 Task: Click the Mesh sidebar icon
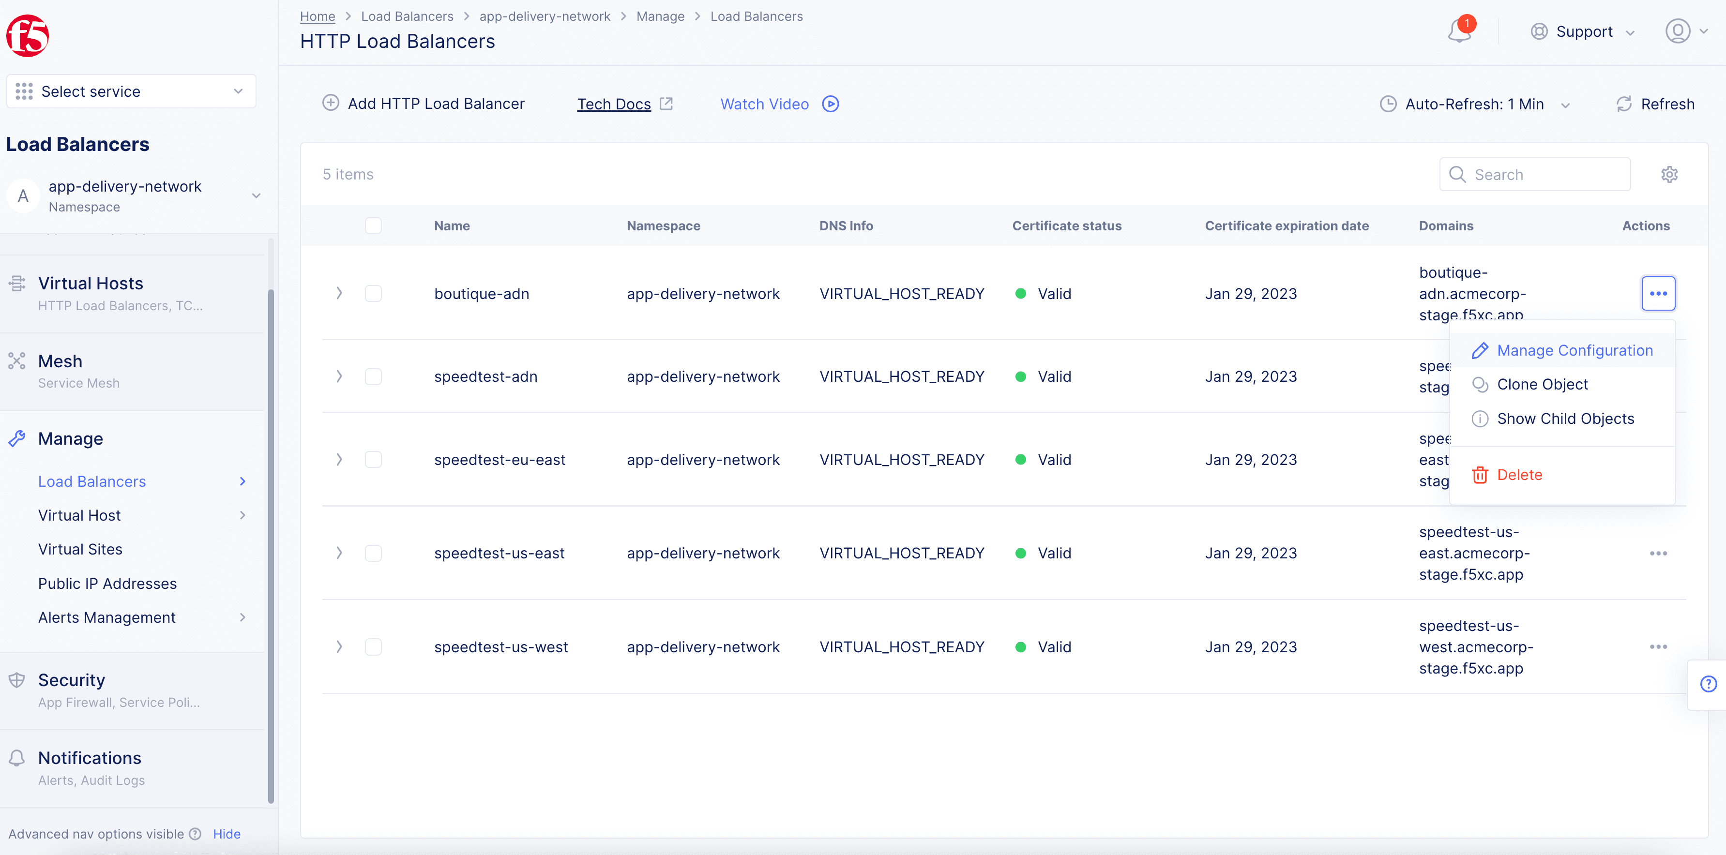[x=17, y=361]
